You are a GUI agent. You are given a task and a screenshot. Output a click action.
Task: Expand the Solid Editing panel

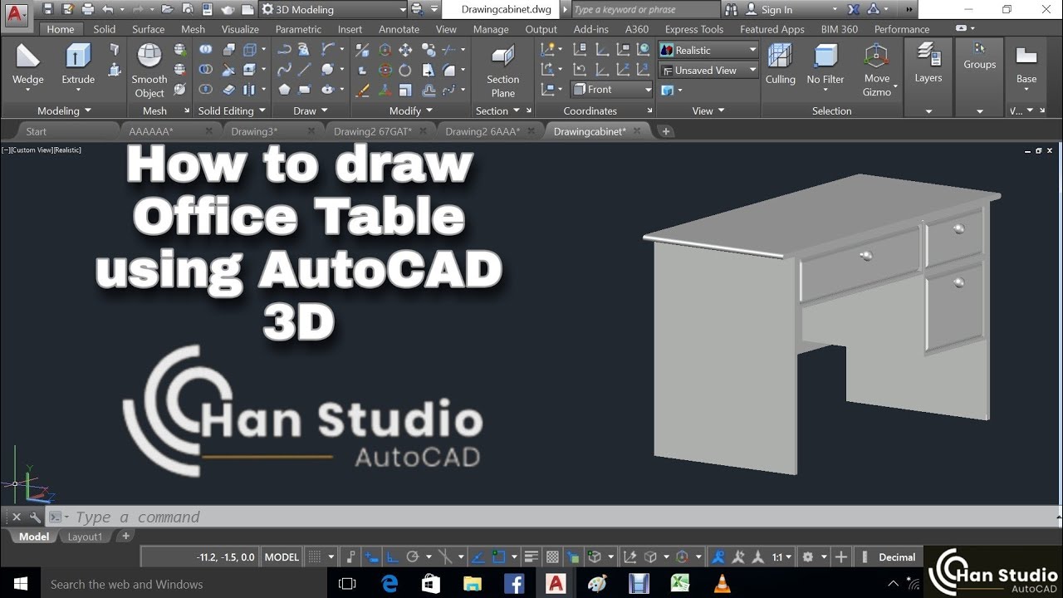232,110
